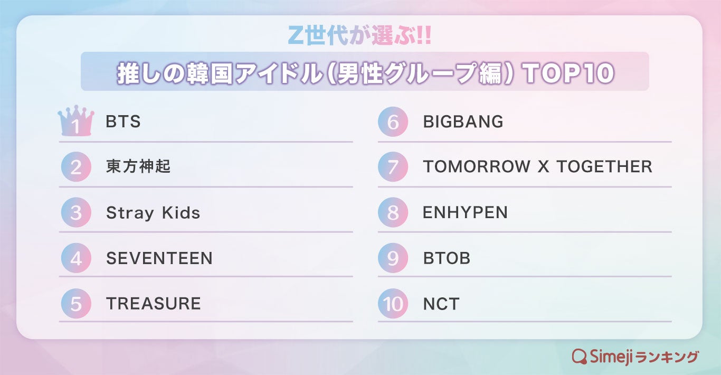This screenshot has height=375, width=721.
Task: Select the BTS entry
Action: point(124,122)
